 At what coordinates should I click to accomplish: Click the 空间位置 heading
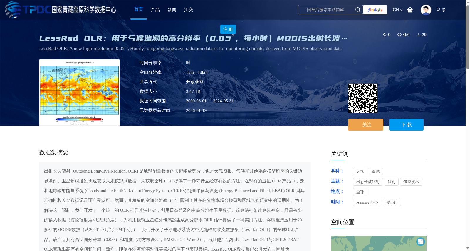[x=343, y=222]
